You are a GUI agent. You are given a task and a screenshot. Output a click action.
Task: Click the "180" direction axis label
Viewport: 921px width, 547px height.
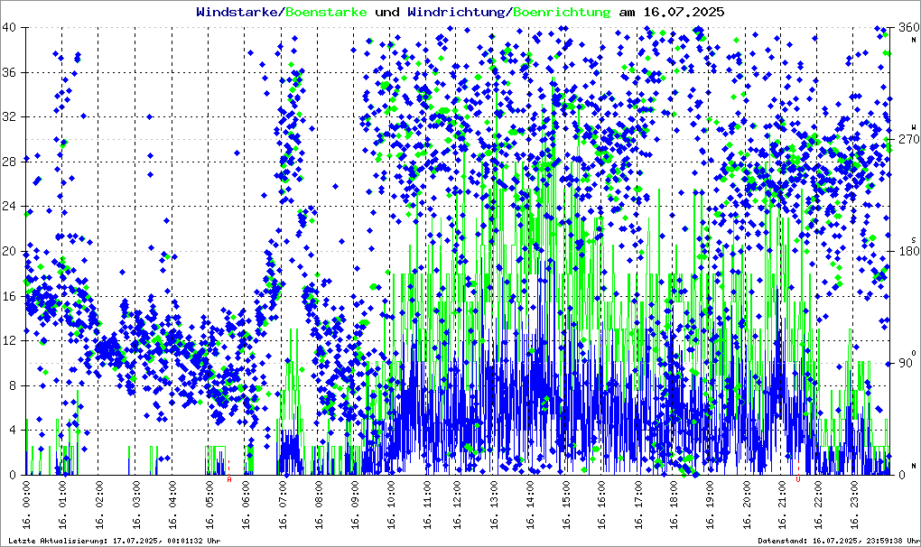click(909, 251)
